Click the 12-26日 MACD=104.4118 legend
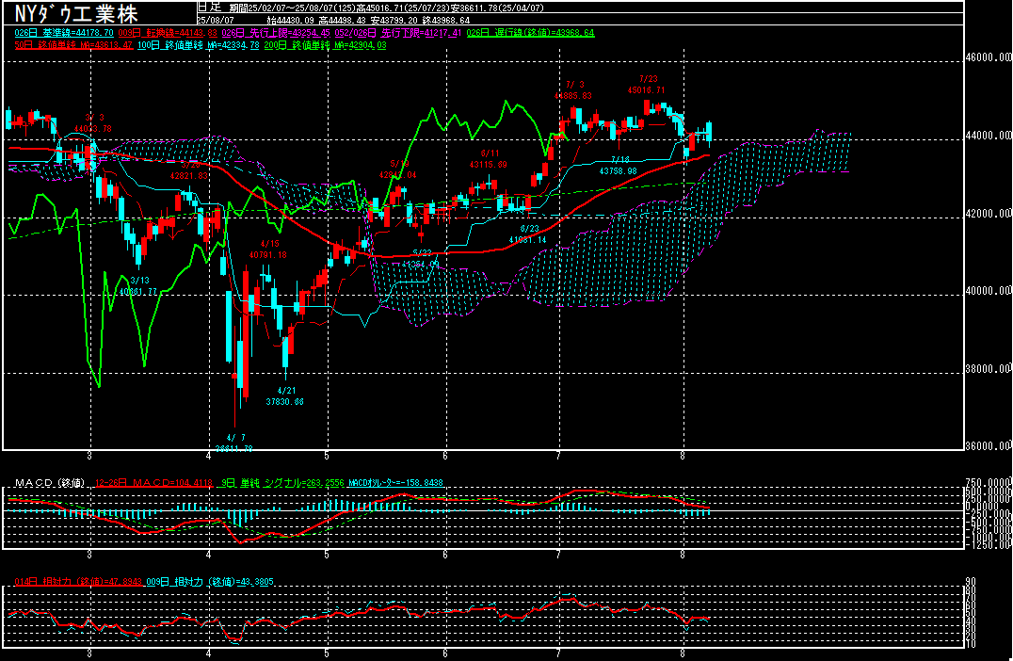This screenshot has height=661, width=1013. click(x=153, y=483)
